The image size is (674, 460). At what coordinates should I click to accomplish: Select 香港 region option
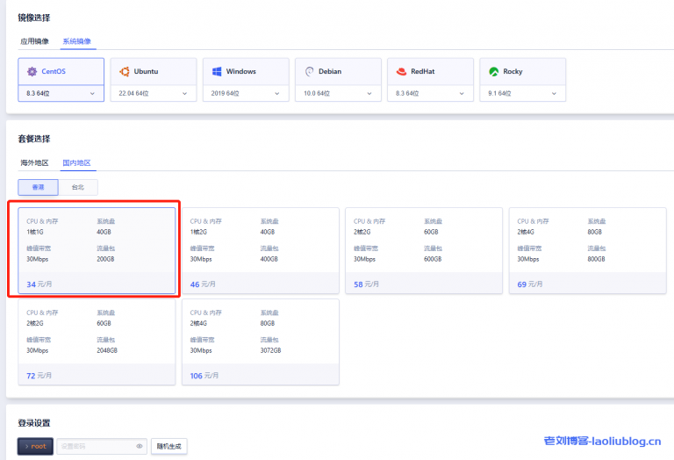click(x=38, y=187)
